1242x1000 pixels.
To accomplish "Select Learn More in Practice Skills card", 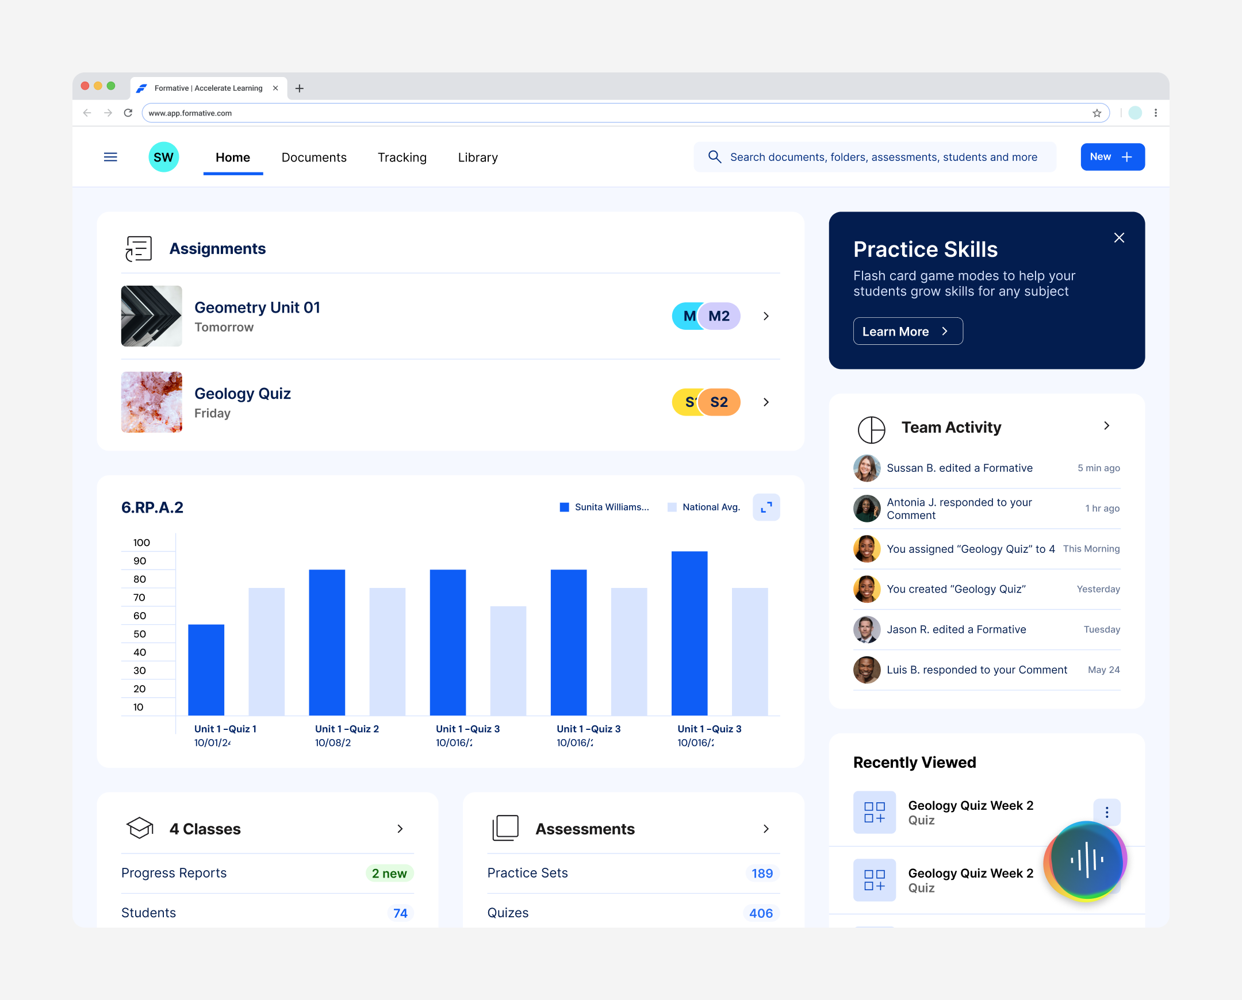I will [x=907, y=331].
